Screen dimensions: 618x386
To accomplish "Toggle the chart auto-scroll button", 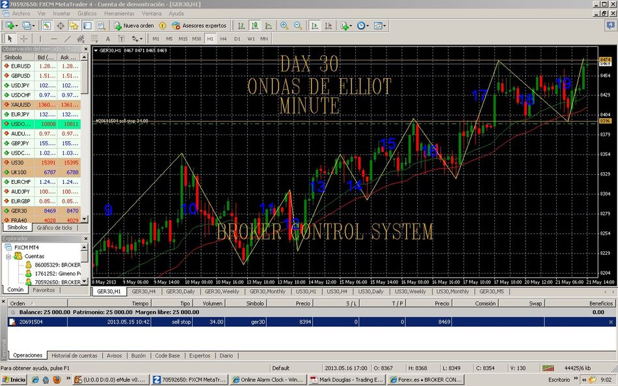I will pos(316,26).
